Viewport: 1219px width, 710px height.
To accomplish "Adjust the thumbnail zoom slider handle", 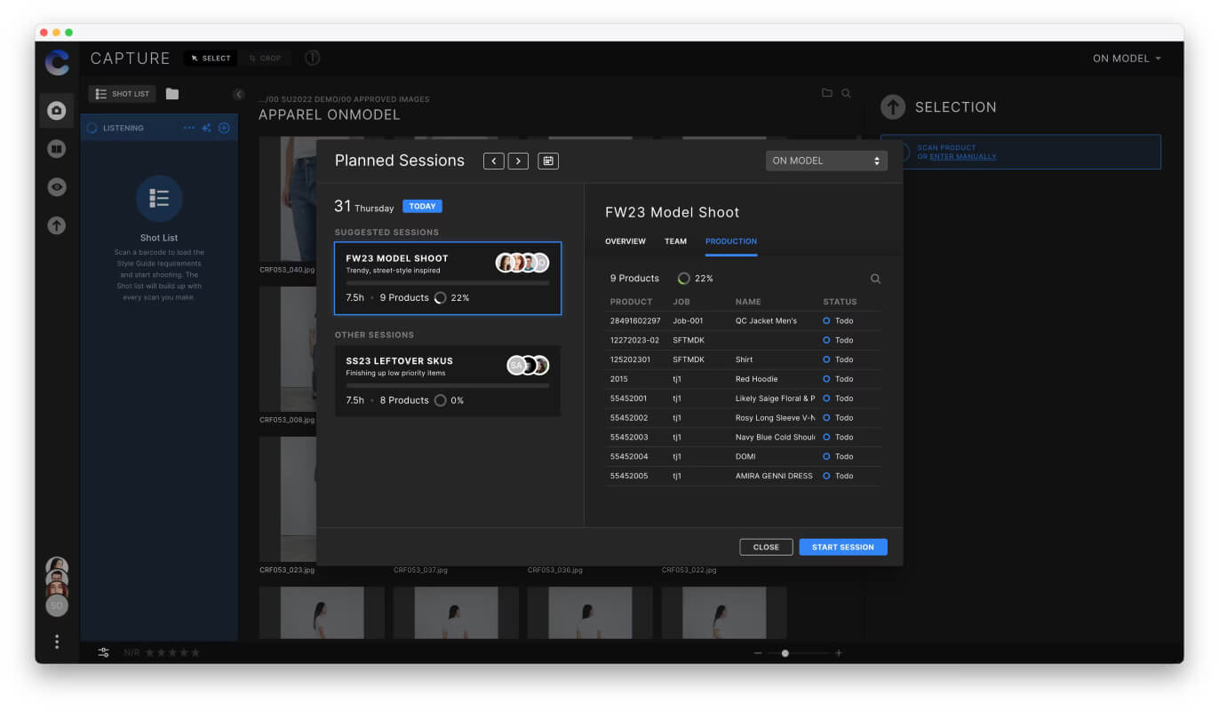I will (785, 653).
